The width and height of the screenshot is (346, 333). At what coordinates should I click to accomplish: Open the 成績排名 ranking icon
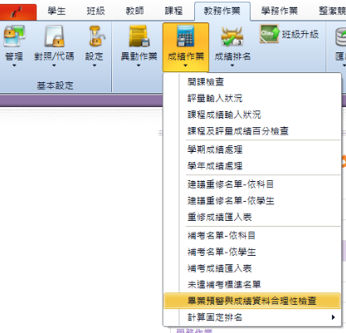click(x=232, y=37)
